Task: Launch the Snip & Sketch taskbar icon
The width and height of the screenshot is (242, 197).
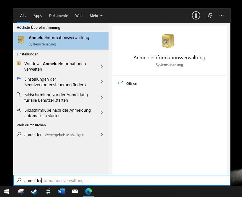Action: click(21, 191)
